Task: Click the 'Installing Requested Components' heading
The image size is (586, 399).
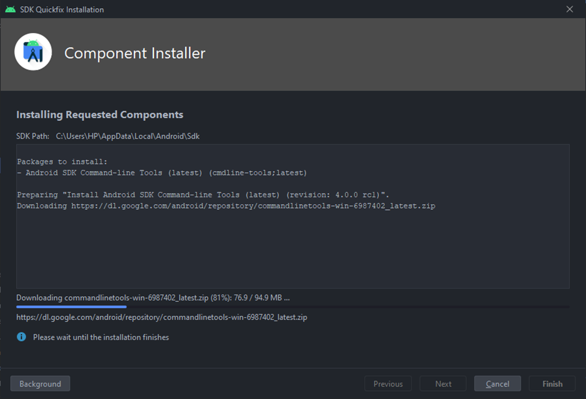Action: [100, 115]
